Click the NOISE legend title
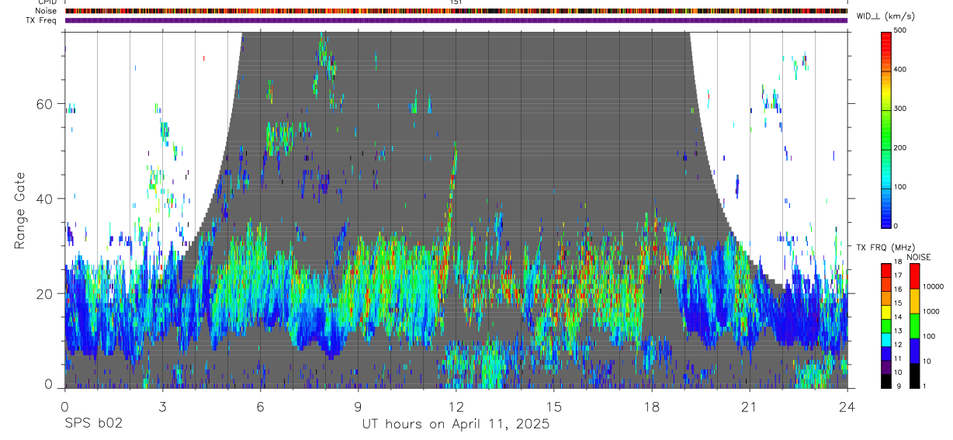 click(919, 257)
